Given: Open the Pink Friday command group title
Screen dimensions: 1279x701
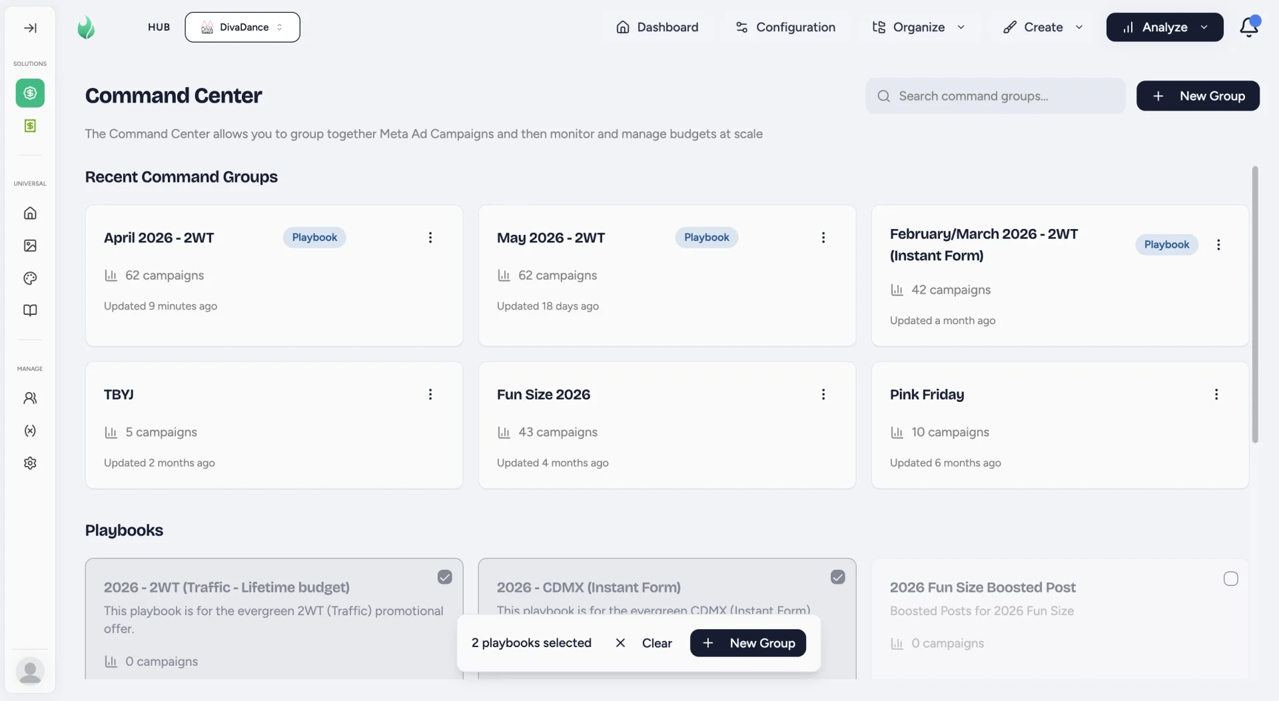Looking at the screenshot, I should (x=927, y=395).
